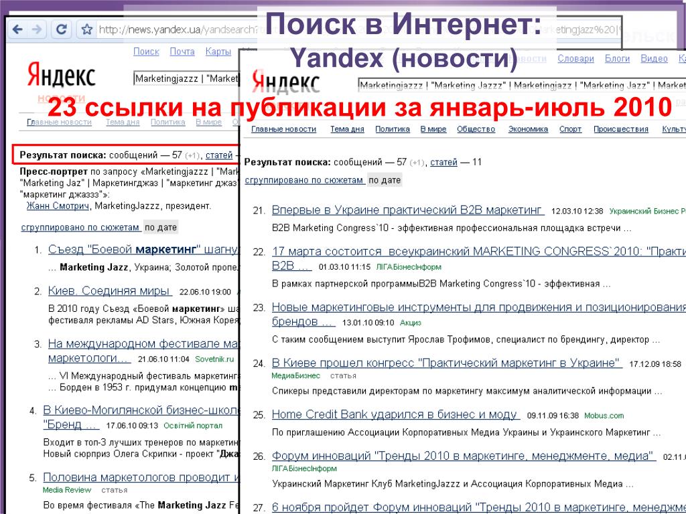Click ЛІГАБізнесІнформ source under result 22
This screenshot has height=514, width=686.
pos(409,267)
